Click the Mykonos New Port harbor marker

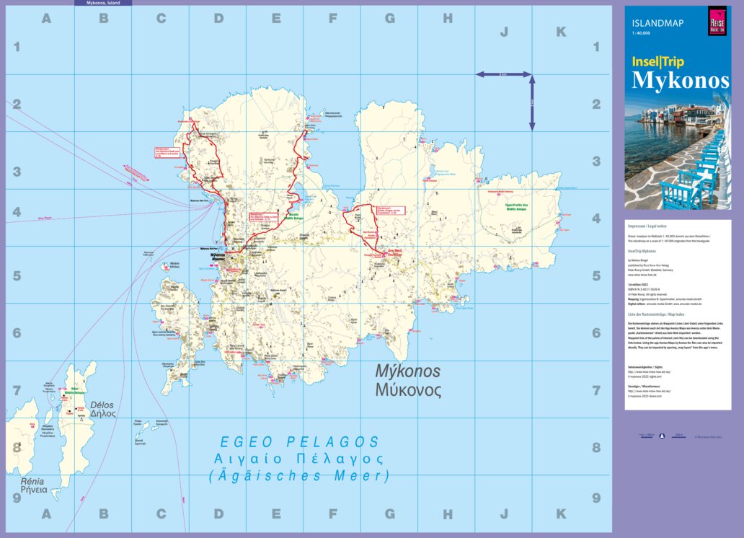tap(200, 200)
